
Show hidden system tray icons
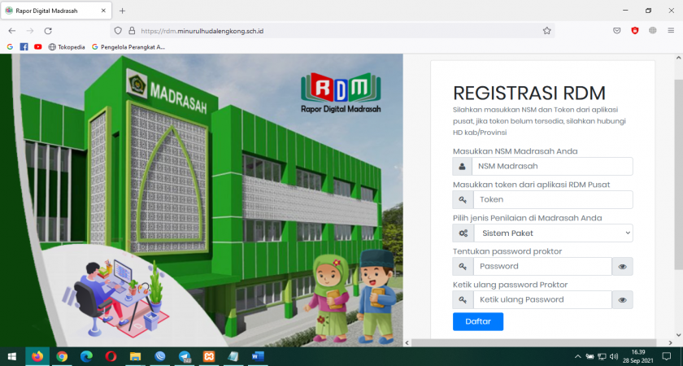(578, 356)
